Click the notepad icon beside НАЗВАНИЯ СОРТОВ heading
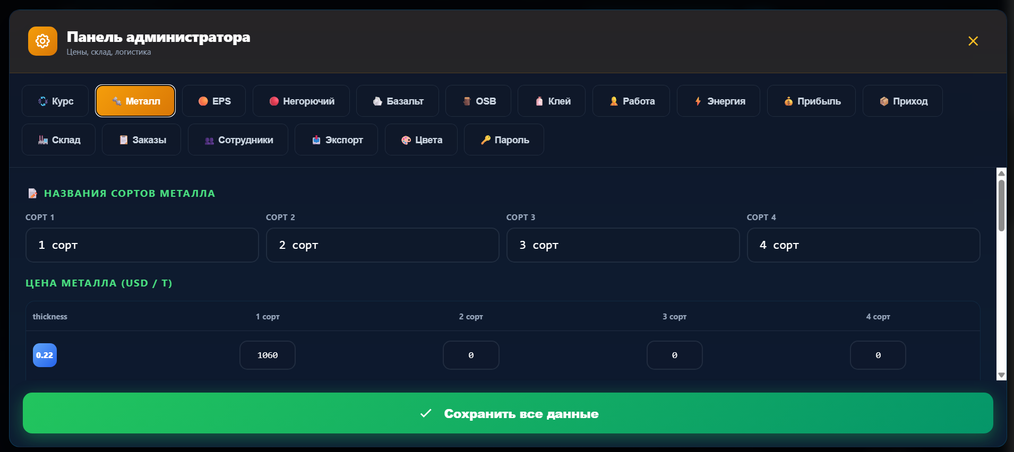The height and width of the screenshot is (452, 1014). pos(33,193)
